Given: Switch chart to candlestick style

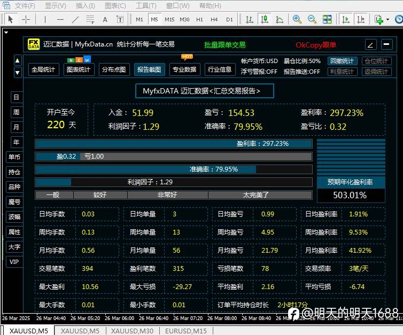Looking at the screenshot, I should (265, 19).
